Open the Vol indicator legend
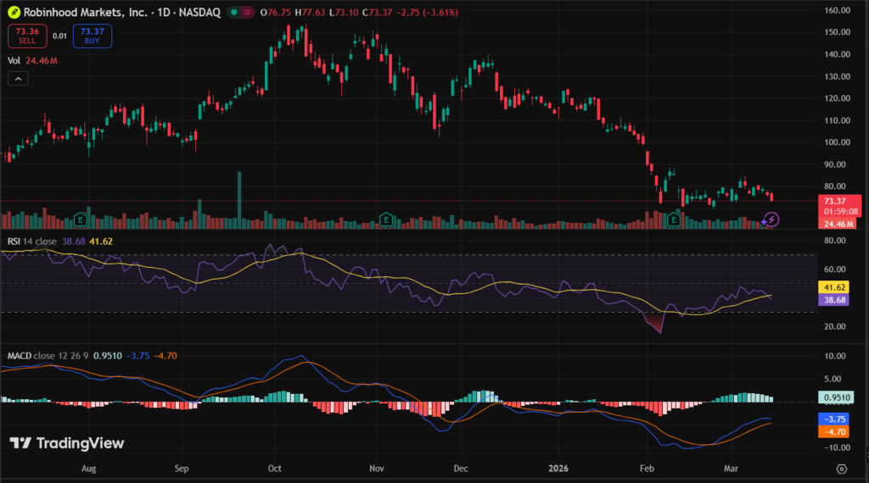The width and height of the screenshot is (869, 483). (x=14, y=61)
